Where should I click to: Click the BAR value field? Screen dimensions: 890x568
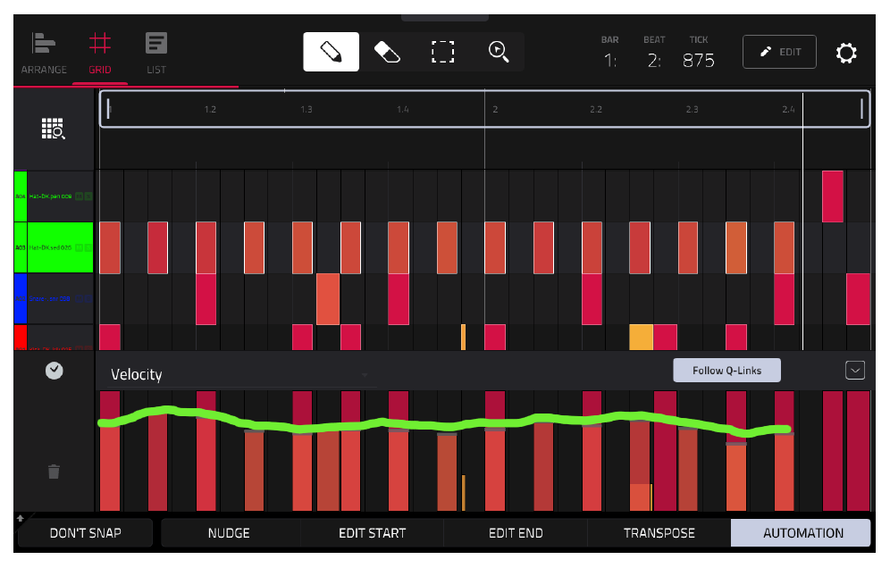(x=610, y=60)
